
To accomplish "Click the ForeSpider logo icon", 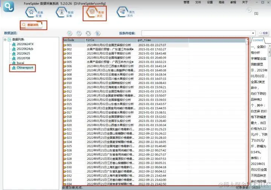I will pos(9,6).
